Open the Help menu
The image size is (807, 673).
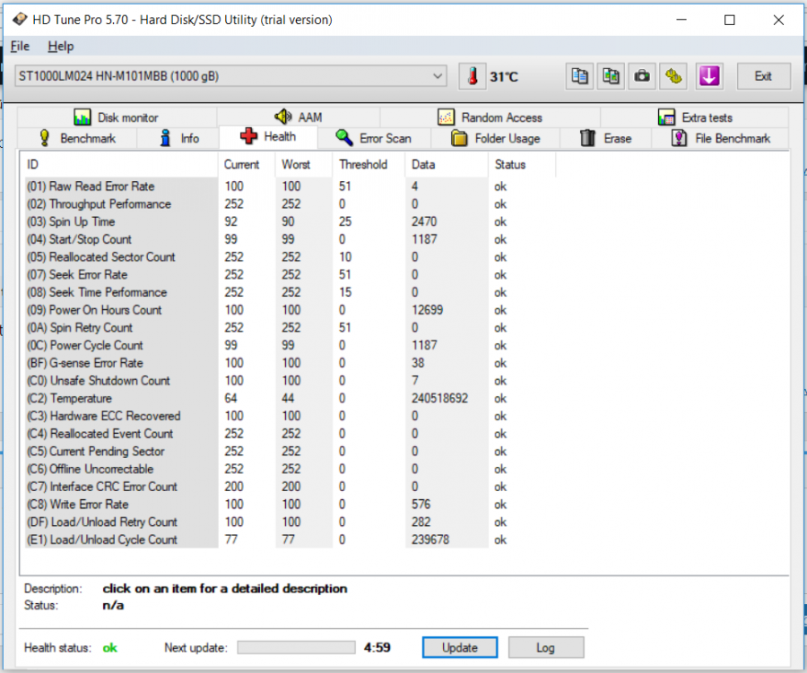(61, 47)
